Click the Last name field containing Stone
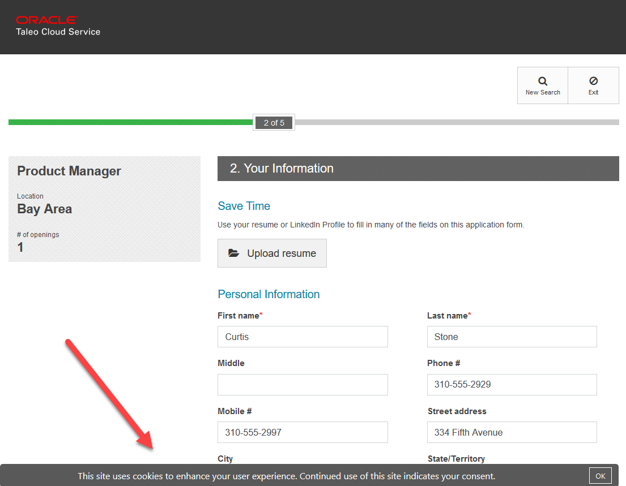The height and width of the screenshot is (486, 626). point(512,337)
